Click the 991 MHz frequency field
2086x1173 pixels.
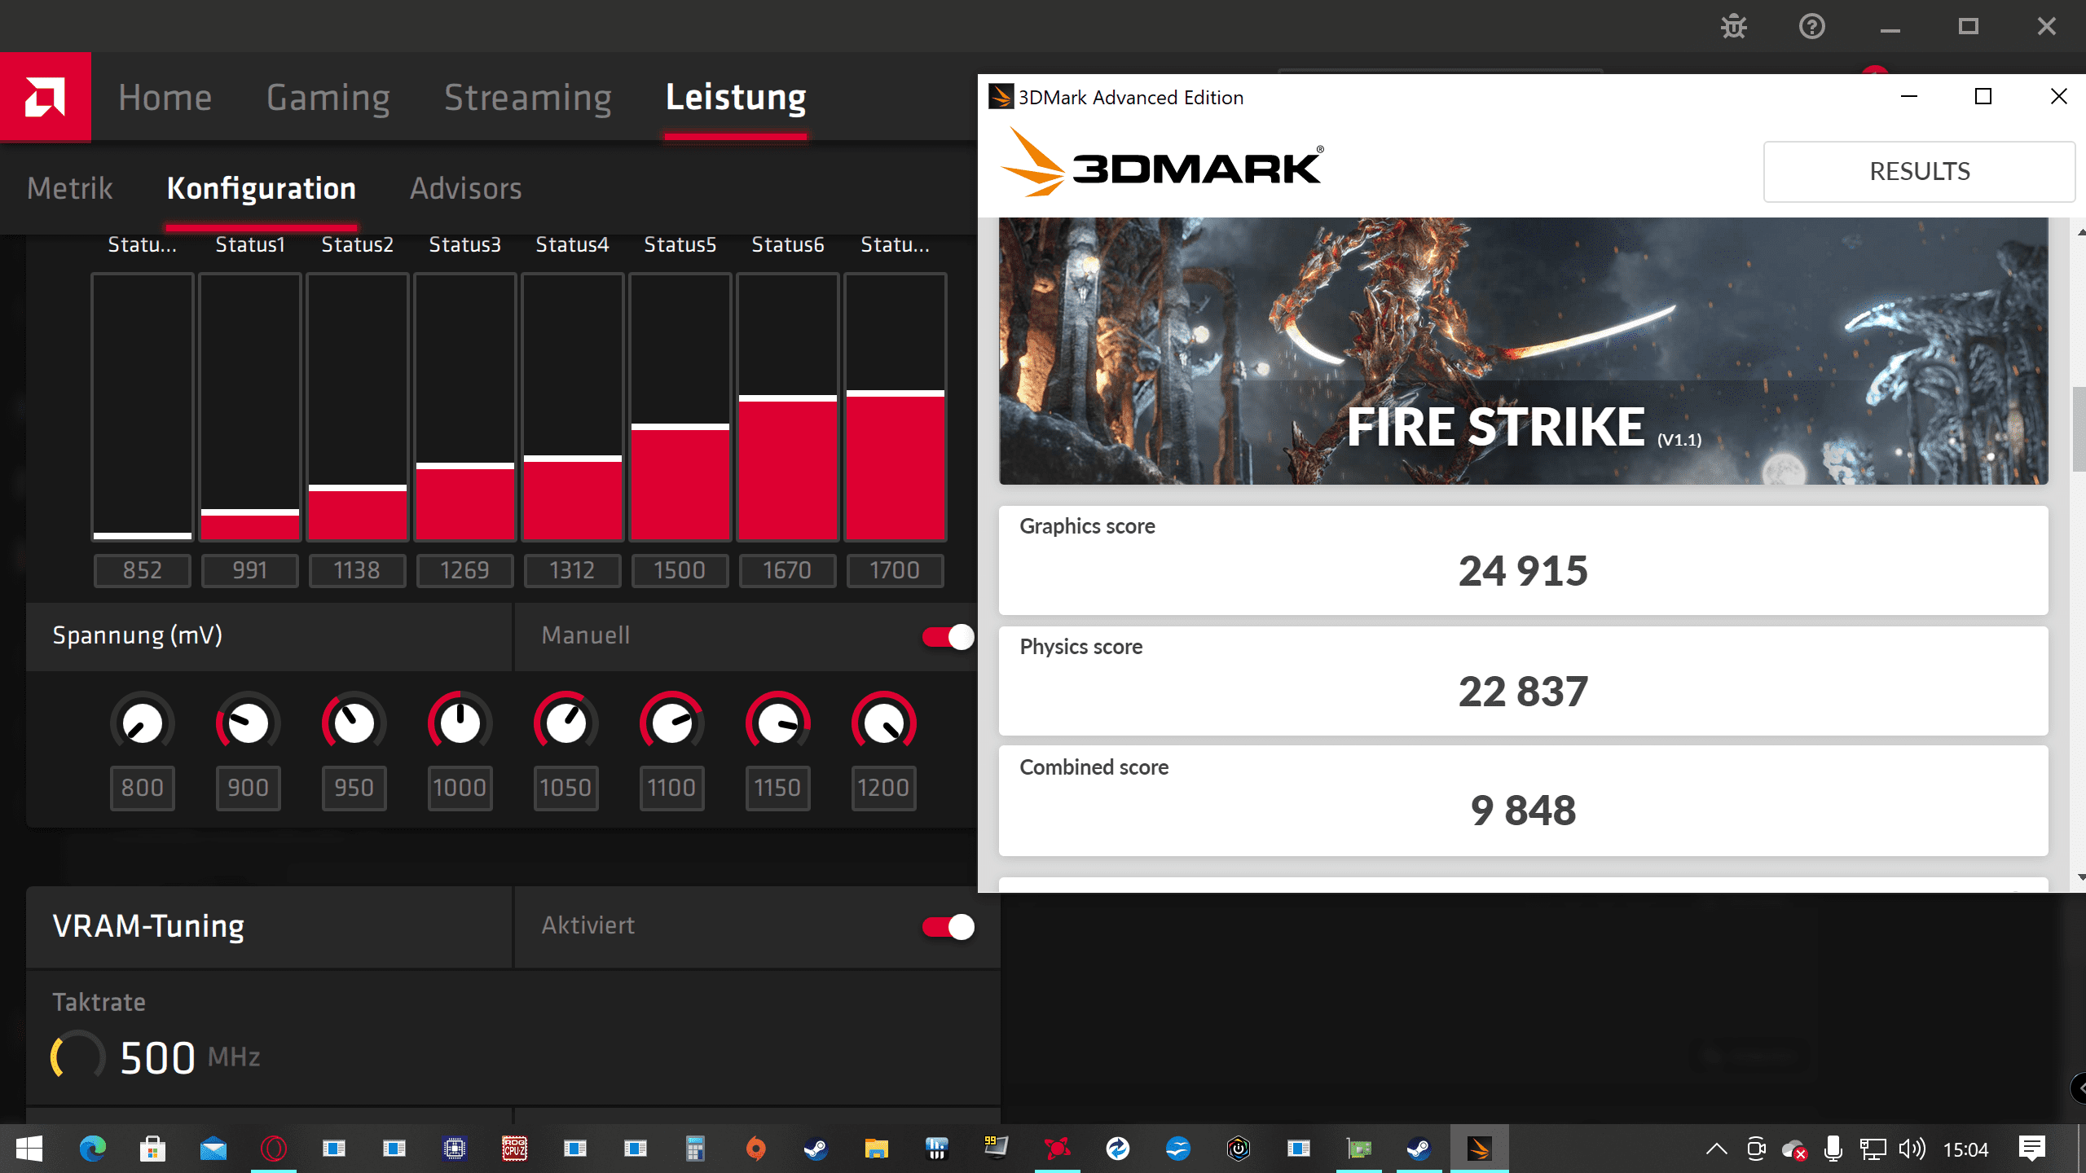click(250, 570)
